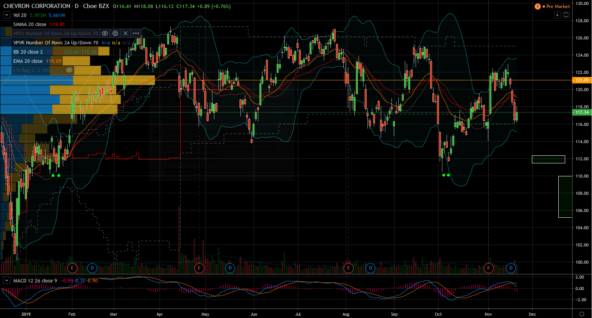Click the BB upper value 123.60
This screenshot has width=592, height=318.
72,52
